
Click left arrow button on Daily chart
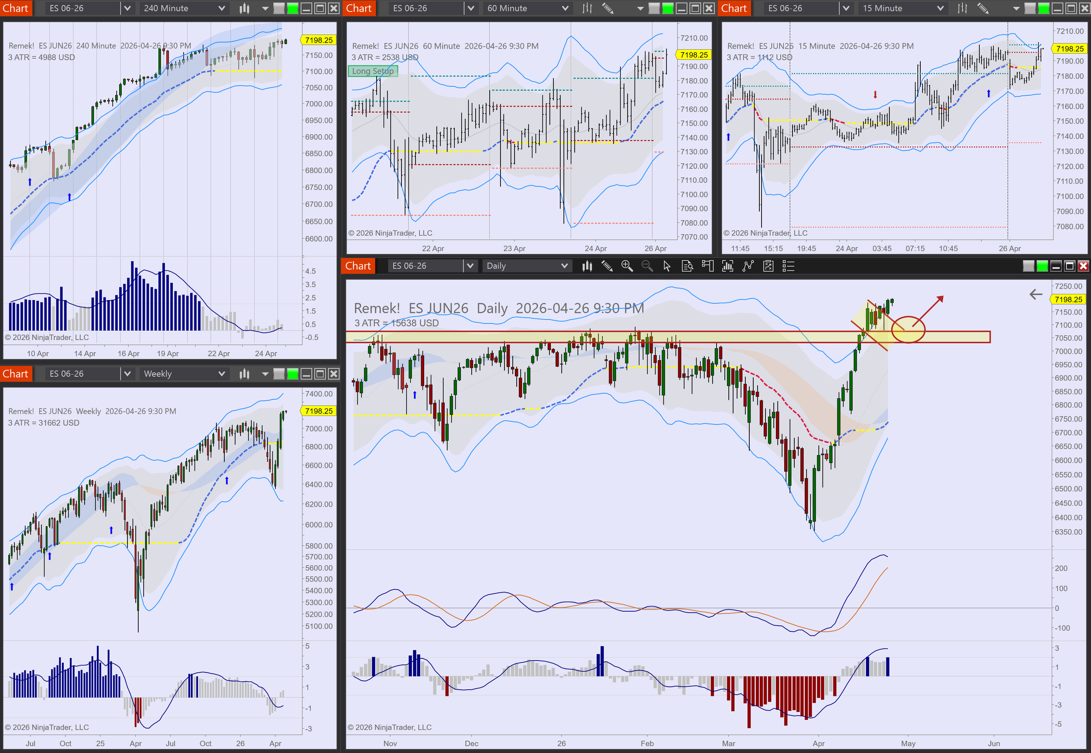tap(1035, 294)
